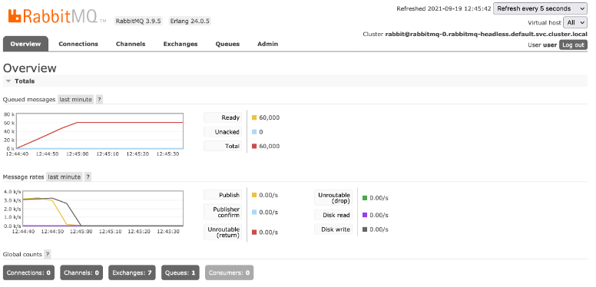Open the Virtual host dropdown
This screenshot has width=596, height=287.
point(575,22)
